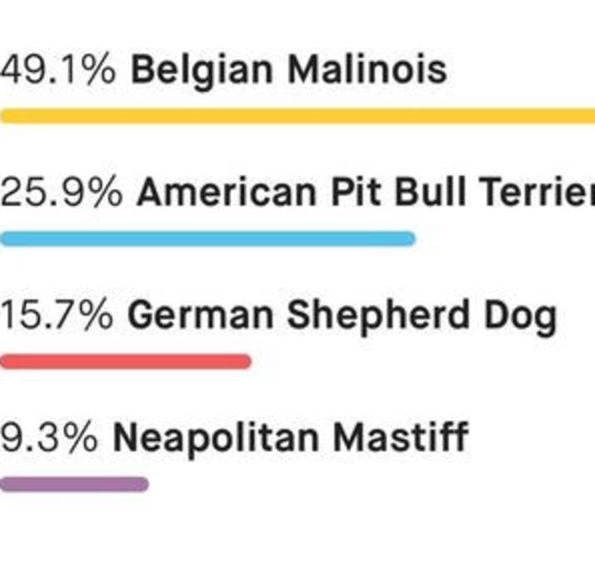Click the word Neapolitan

pos(216,440)
